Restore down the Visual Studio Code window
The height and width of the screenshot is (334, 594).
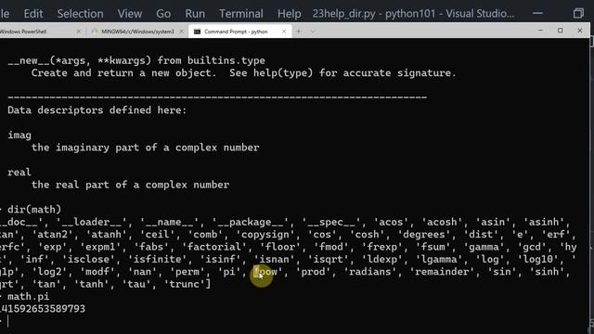(x=578, y=13)
